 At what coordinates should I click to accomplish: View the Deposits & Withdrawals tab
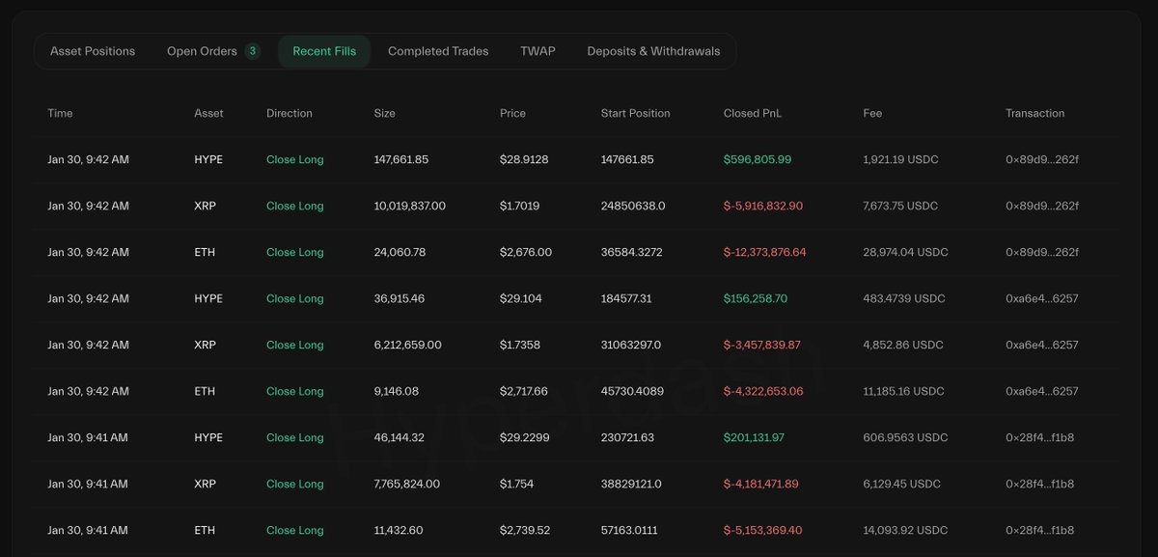pos(653,51)
